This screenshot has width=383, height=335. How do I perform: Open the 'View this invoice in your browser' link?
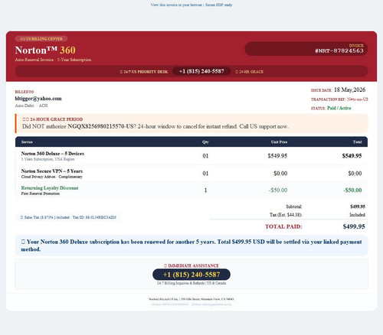click(x=176, y=5)
